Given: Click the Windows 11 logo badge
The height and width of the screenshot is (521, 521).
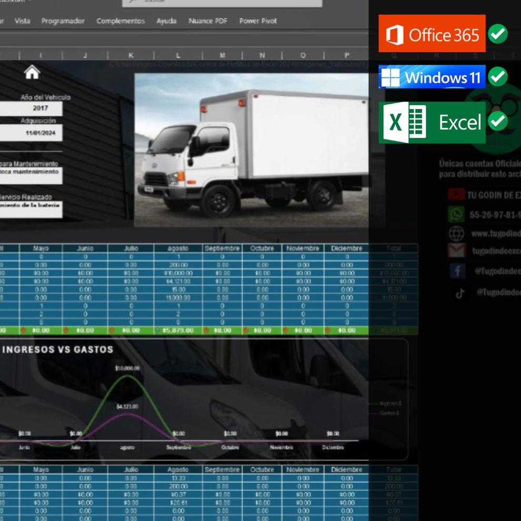Looking at the screenshot, I should click(x=432, y=77).
